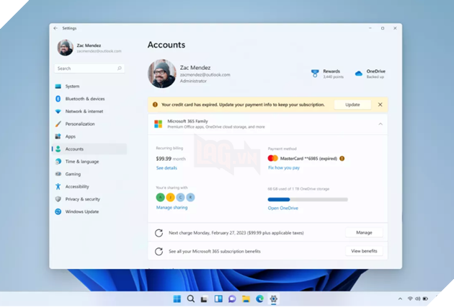
Task: Go to Bluetooth & devices
Action: click(89, 99)
